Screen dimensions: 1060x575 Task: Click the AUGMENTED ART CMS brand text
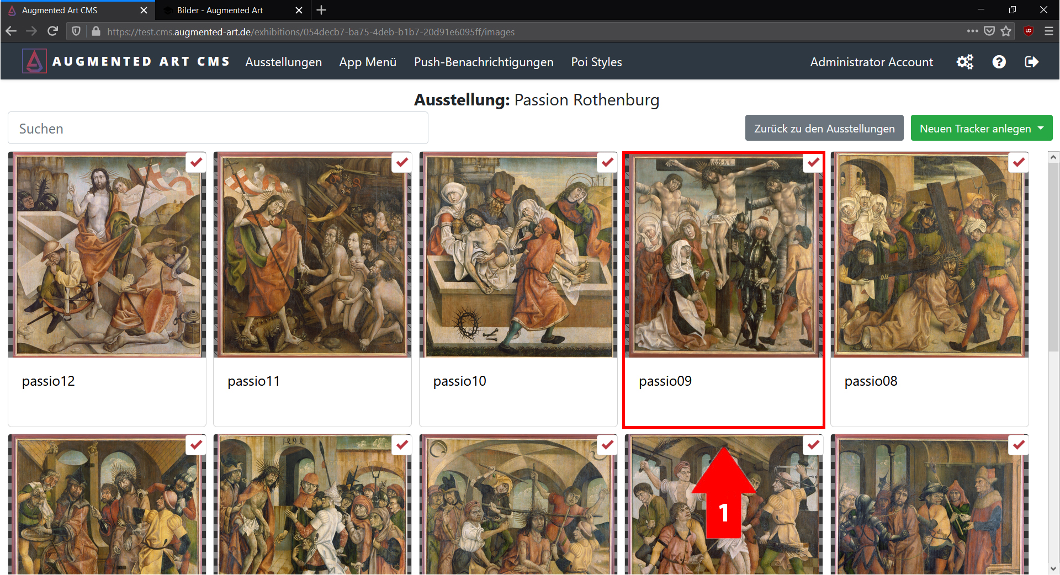point(141,62)
